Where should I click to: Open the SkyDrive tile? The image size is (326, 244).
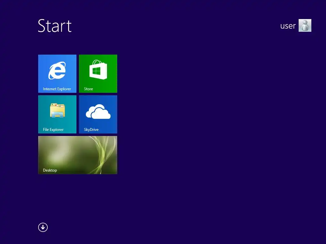coord(98,114)
